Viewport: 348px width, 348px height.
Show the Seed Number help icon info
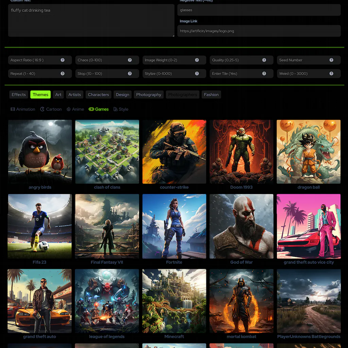point(331,60)
